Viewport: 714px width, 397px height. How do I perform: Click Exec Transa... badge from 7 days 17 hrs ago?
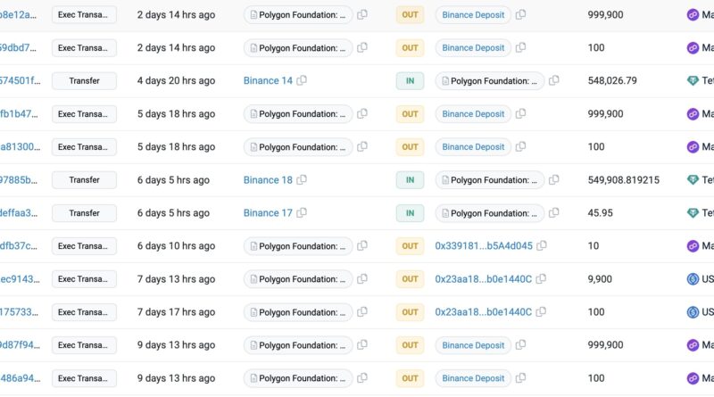point(84,312)
